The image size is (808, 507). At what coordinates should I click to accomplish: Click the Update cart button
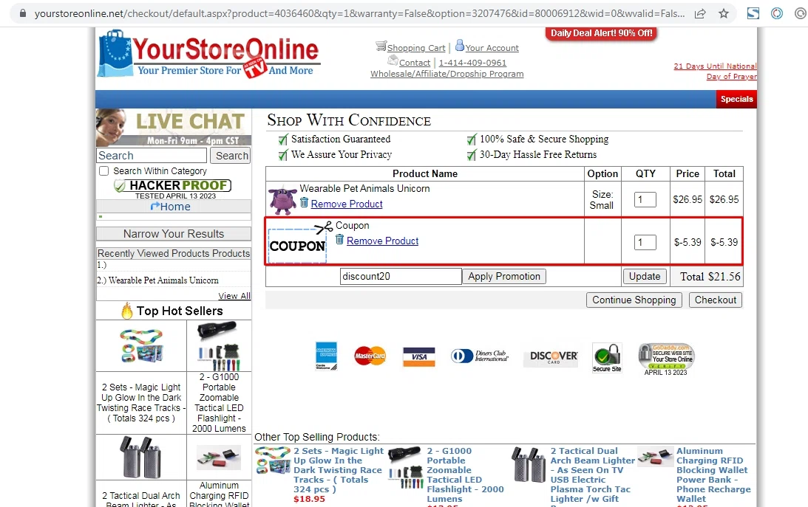point(644,276)
